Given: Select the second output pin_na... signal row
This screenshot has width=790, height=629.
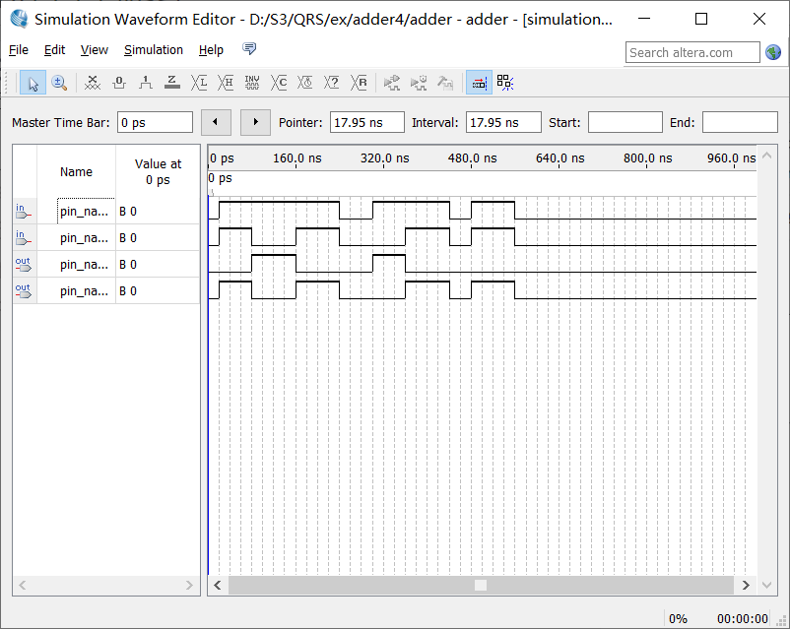Looking at the screenshot, I should 106,291.
